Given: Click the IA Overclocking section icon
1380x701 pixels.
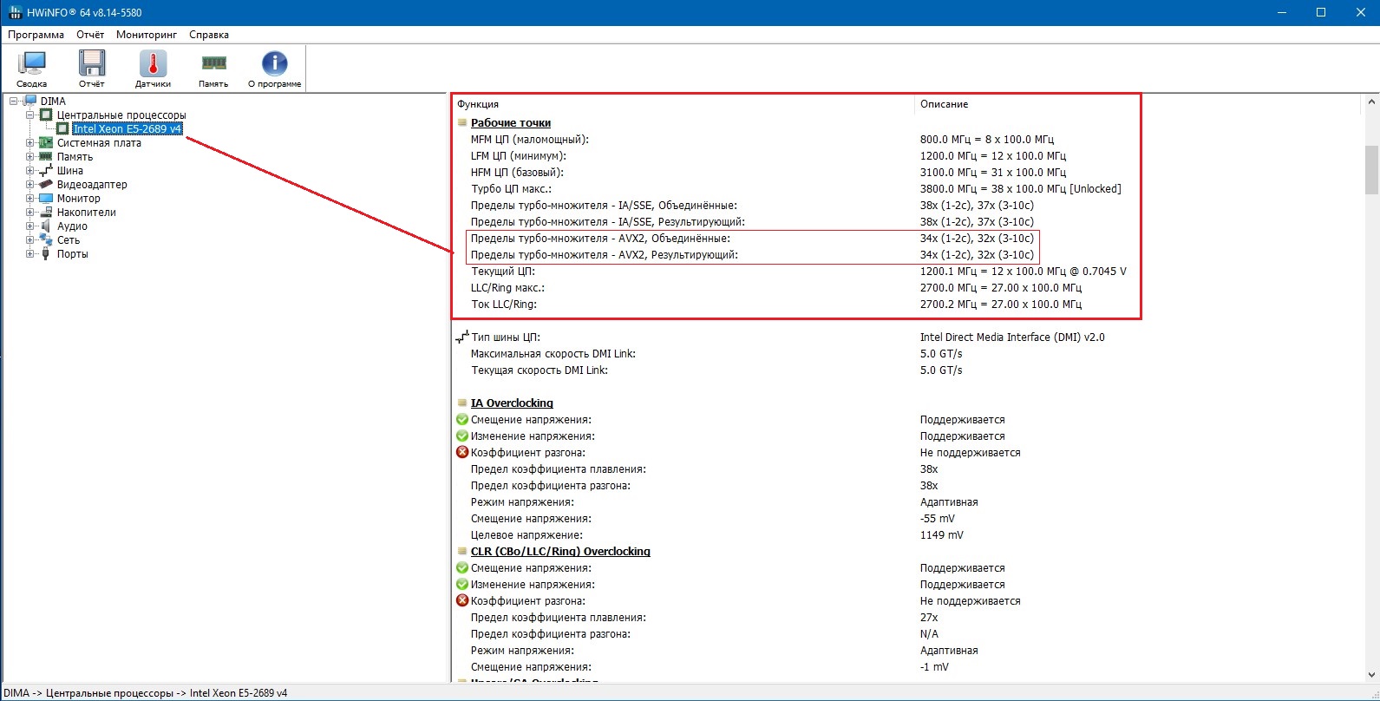Looking at the screenshot, I should tap(462, 403).
